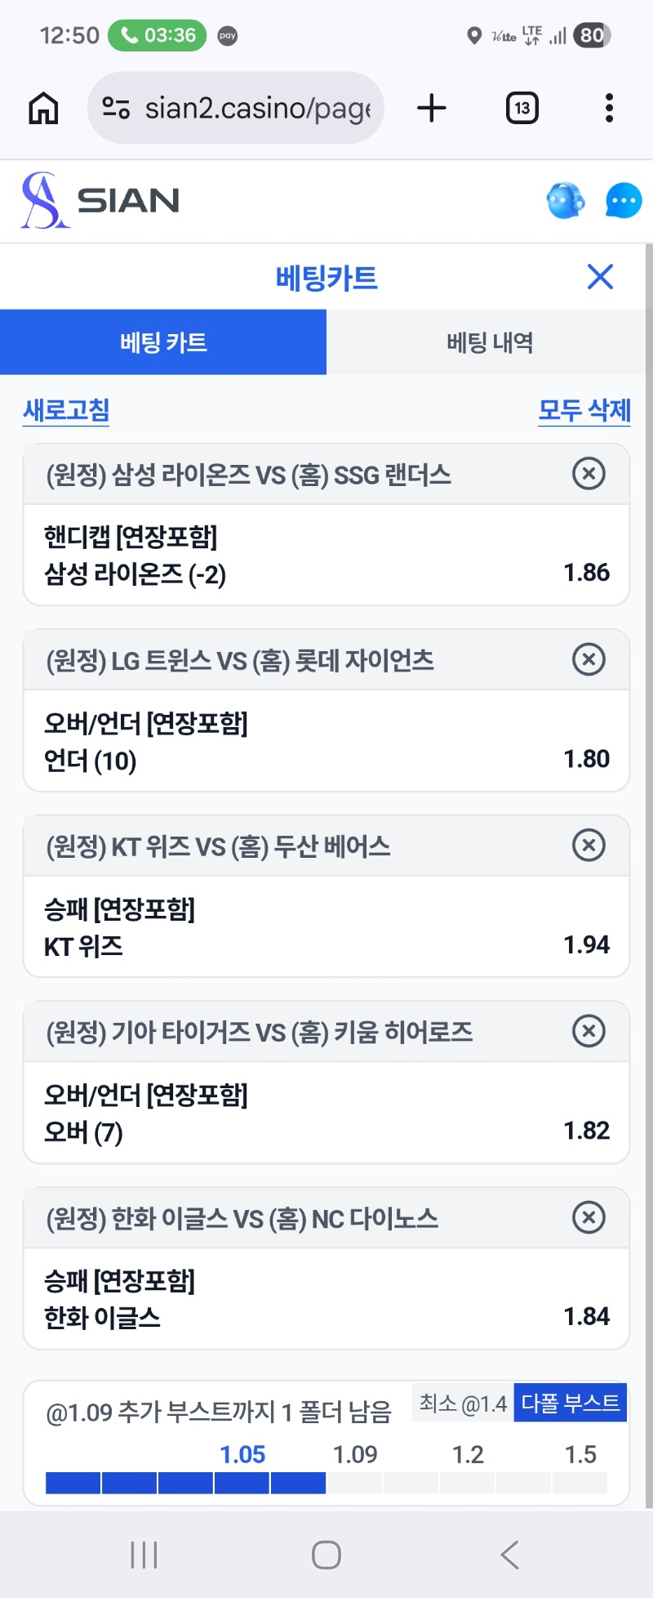The height and width of the screenshot is (1598, 653).
Task: Tap the sian2.casino address bar
Action: [x=236, y=108]
